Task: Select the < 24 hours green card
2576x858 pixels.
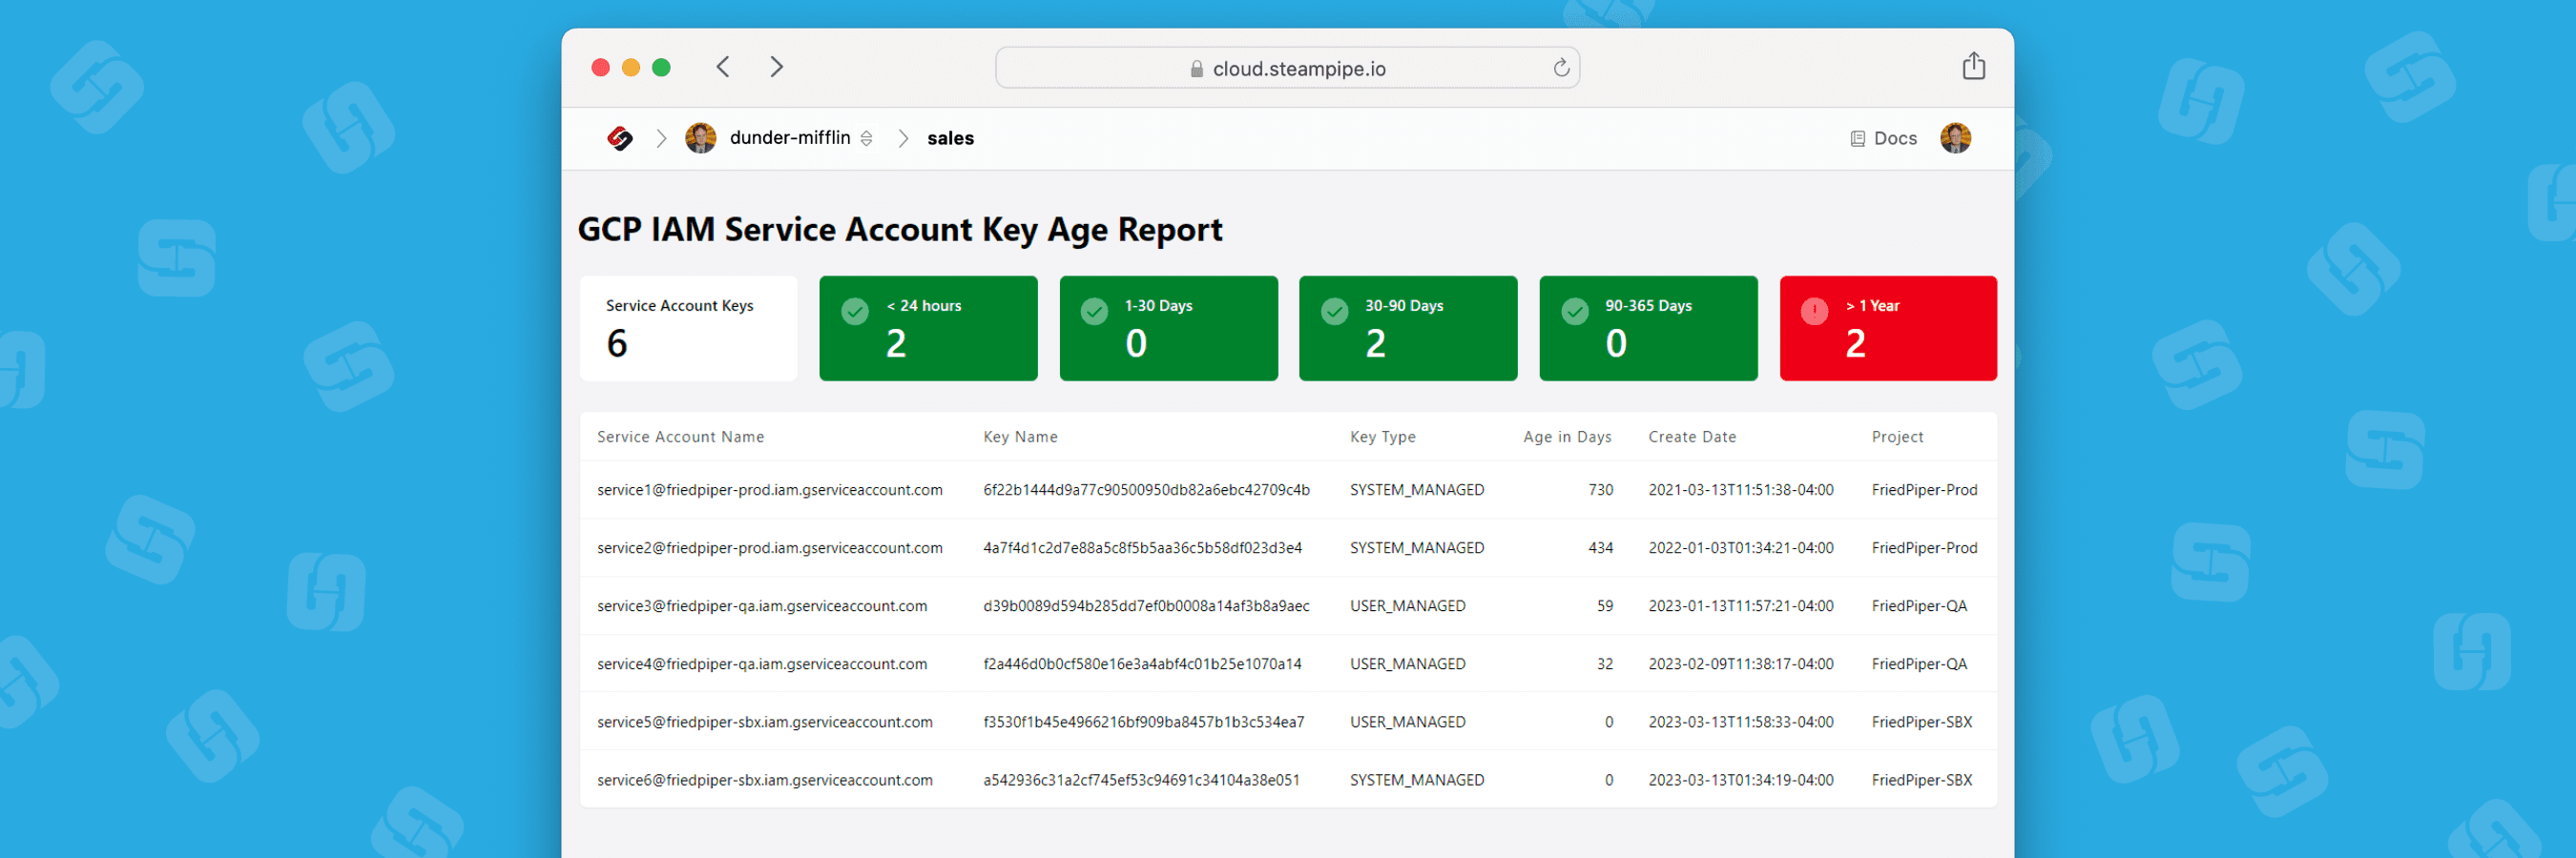Action: (928, 329)
